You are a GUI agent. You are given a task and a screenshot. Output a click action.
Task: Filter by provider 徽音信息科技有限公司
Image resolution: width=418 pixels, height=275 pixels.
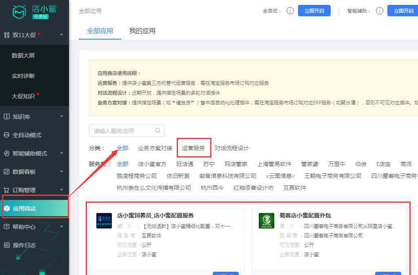click(228, 176)
